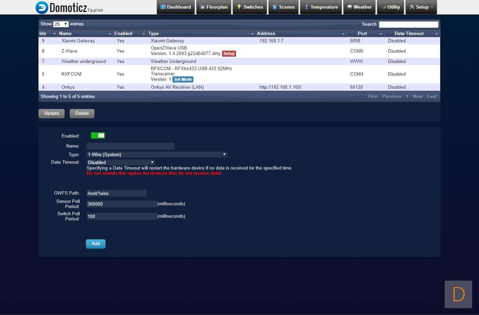Go to Last page of entries

[x=432, y=97]
